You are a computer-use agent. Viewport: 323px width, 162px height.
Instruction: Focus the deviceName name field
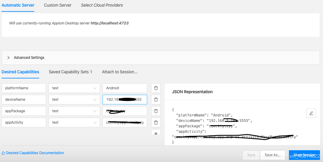coord(24,100)
